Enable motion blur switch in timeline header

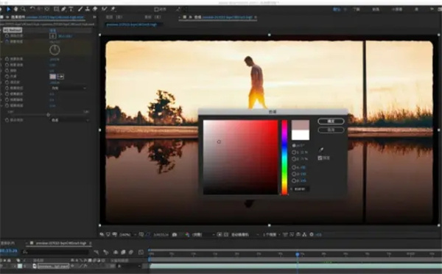click(131, 252)
